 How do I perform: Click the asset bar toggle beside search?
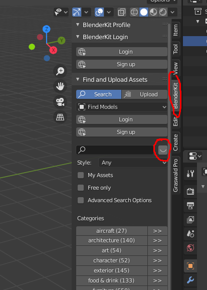tap(163, 150)
